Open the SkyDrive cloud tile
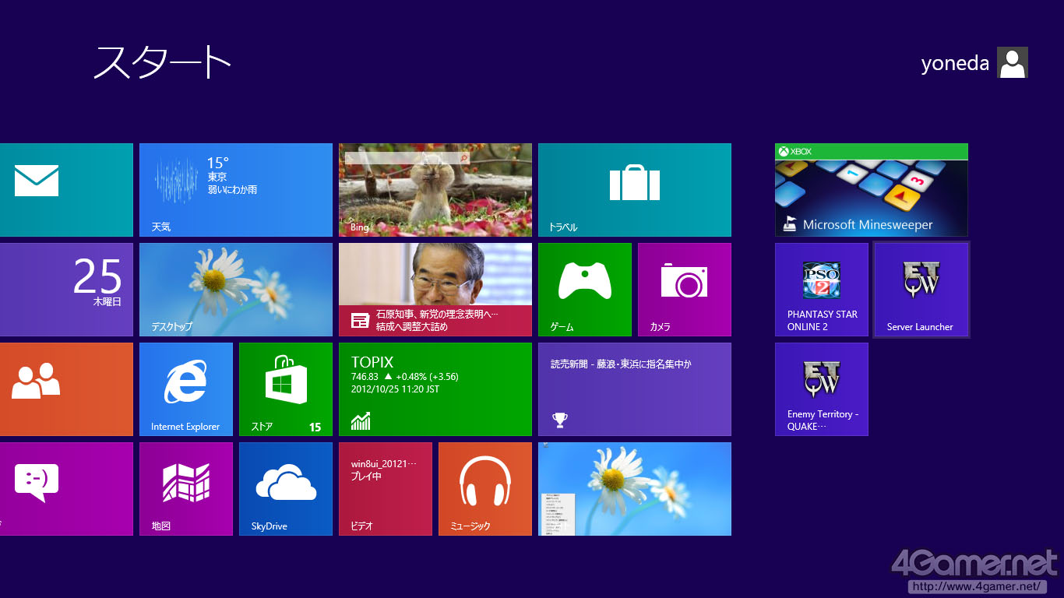Image resolution: width=1064 pixels, height=598 pixels. click(x=286, y=489)
